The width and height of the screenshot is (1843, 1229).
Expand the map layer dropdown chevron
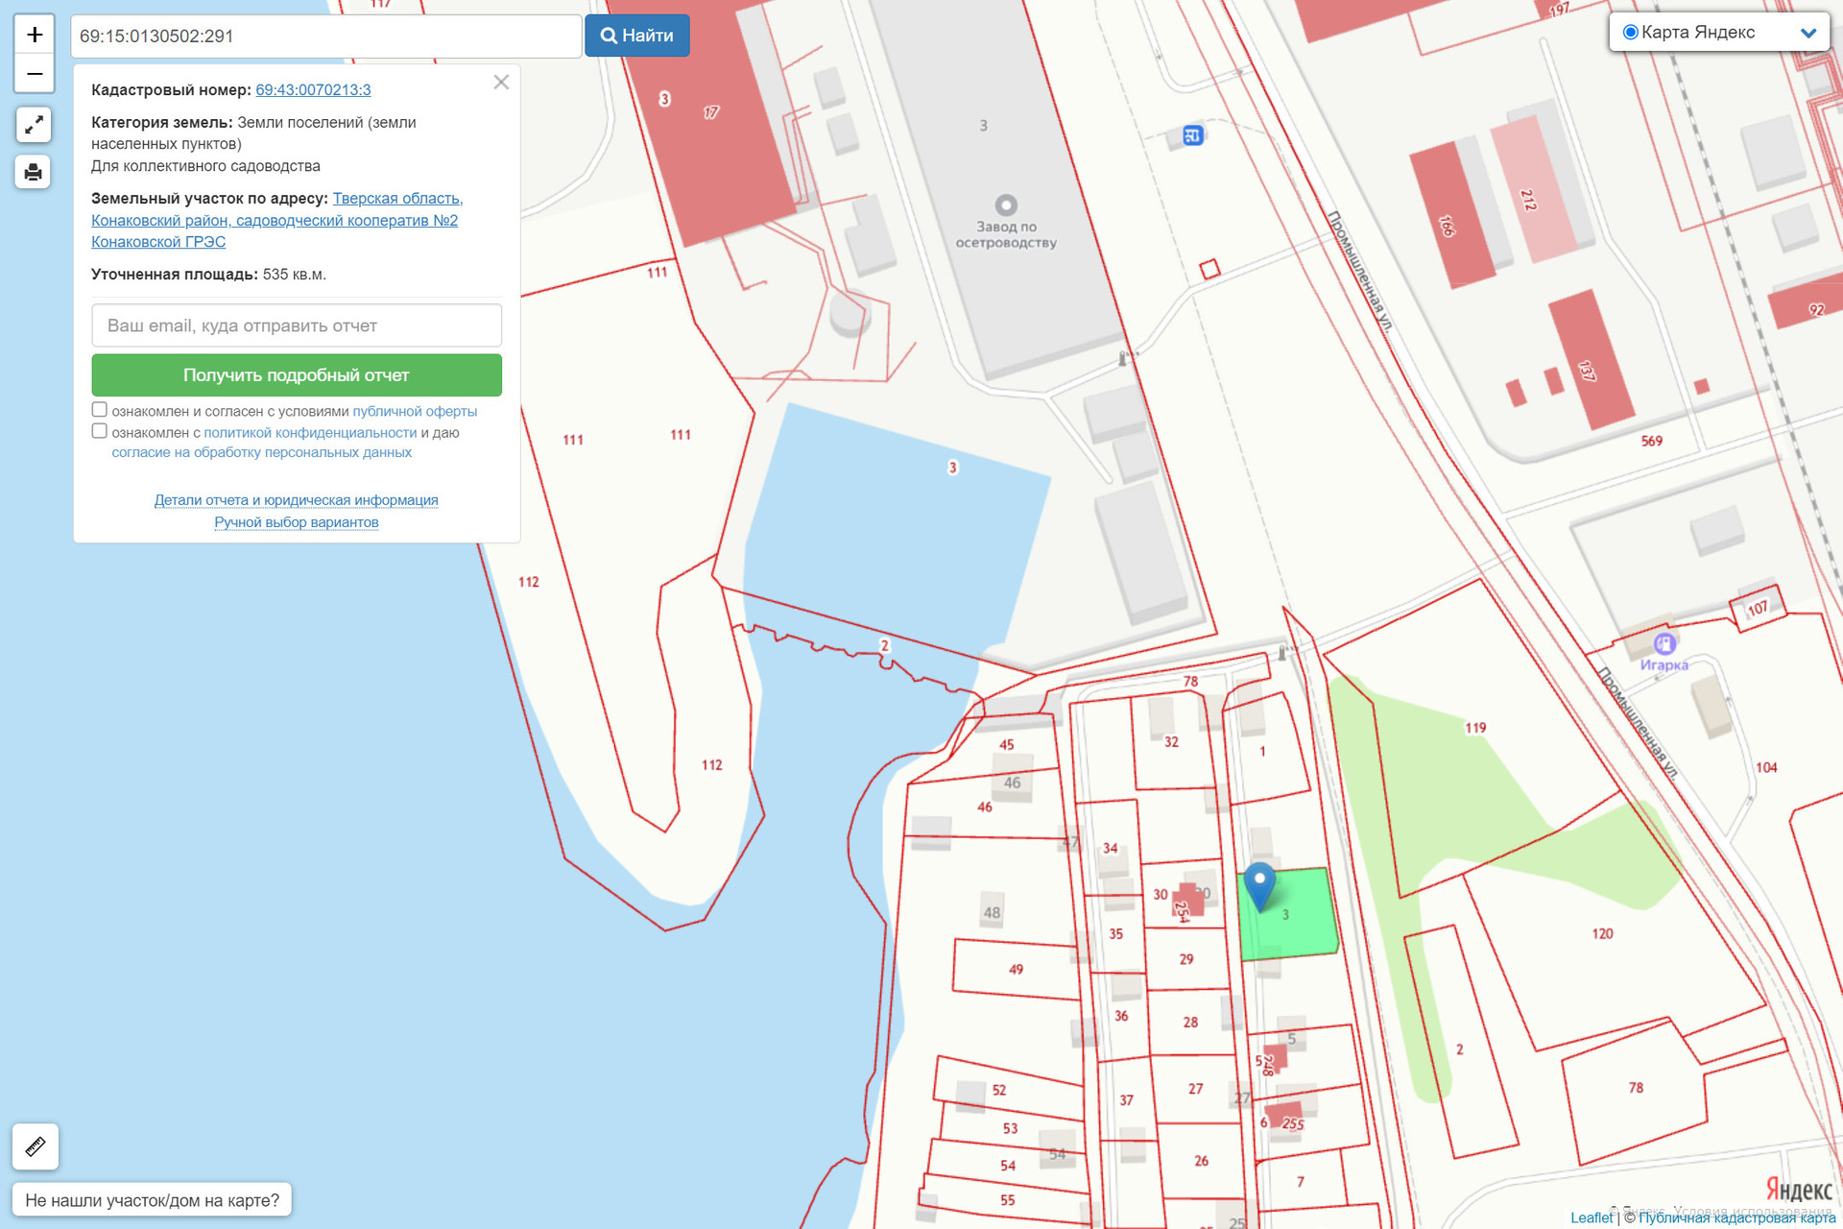click(x=1808, y=33)
